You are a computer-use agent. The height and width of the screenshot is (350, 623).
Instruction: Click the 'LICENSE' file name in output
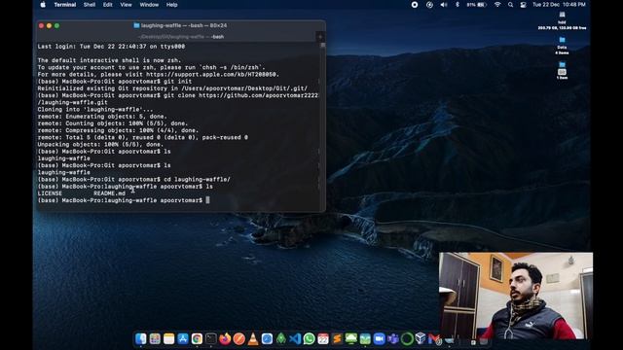(x=50, y=193)
